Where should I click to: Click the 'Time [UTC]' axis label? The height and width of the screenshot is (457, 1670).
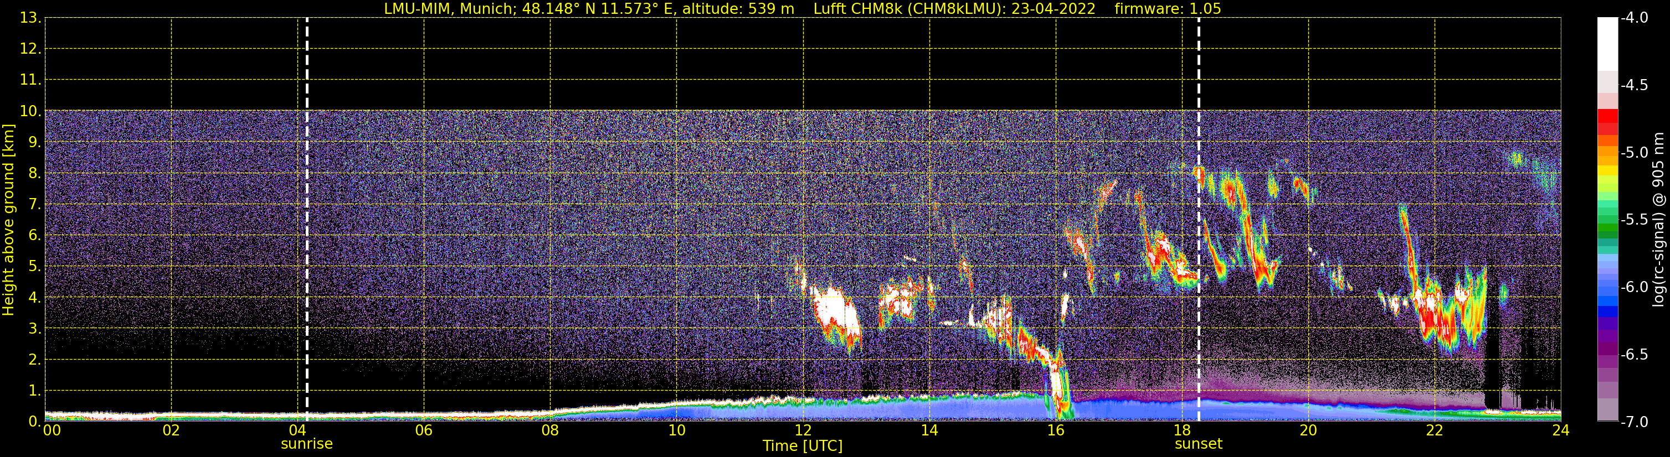(803, 446)
